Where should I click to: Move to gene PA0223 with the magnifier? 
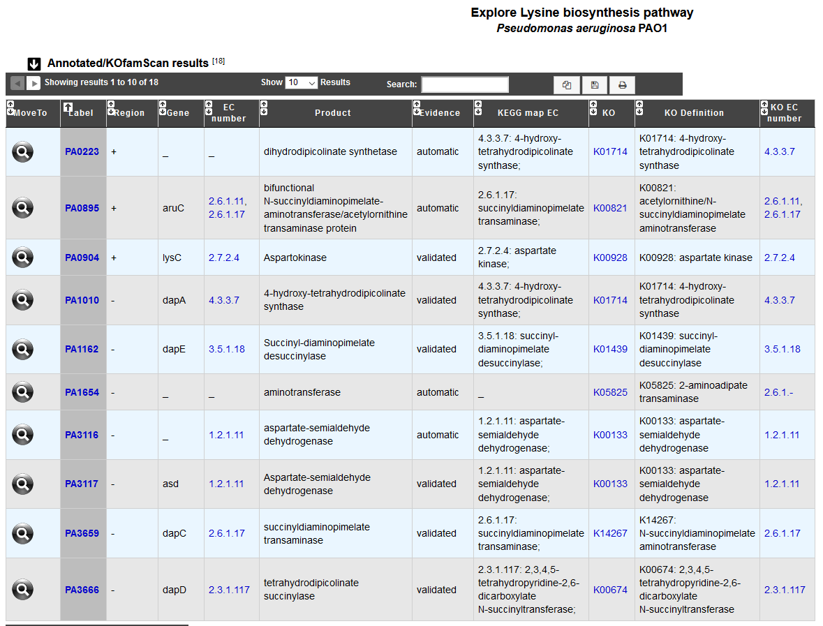[x=22, y=152]
